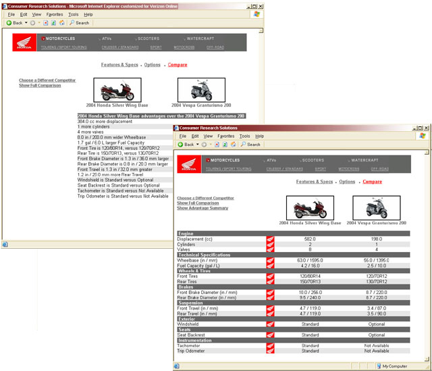This screenshot has width=432, height=371.
Task: Open Back history dropdown arrow in rear window
Action: (26, 23)
